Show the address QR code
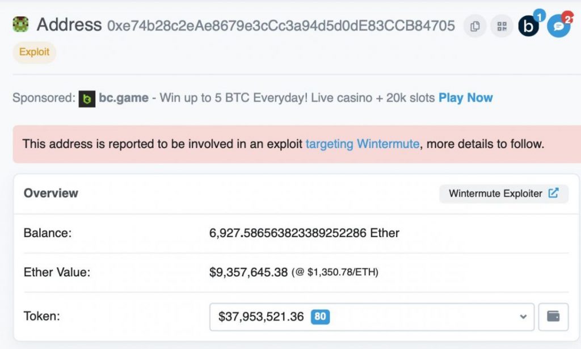Viewport: 581px width, 349px height. [502, 26]
